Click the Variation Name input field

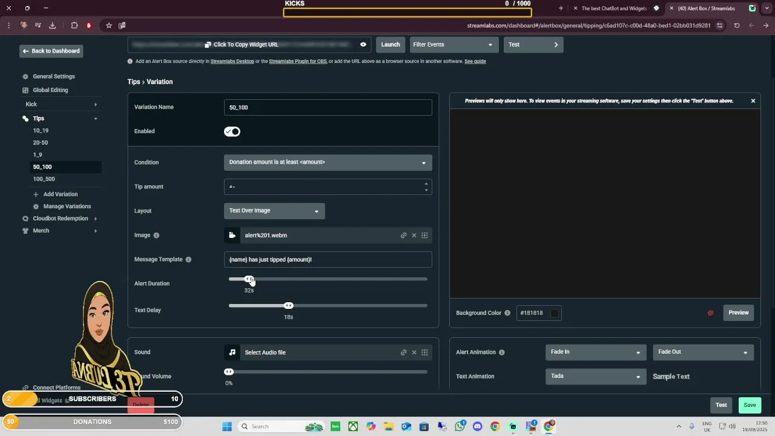click(x=328, y=107)
